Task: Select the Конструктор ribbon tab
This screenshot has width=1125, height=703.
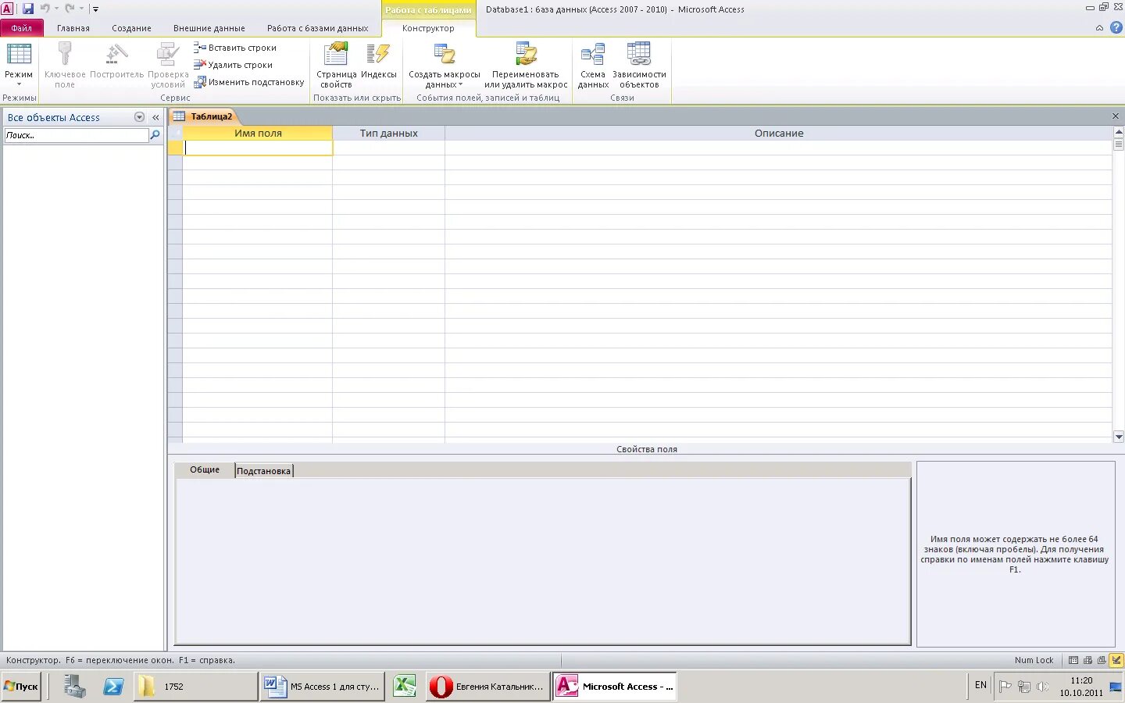Action: (x=428, y=28)
